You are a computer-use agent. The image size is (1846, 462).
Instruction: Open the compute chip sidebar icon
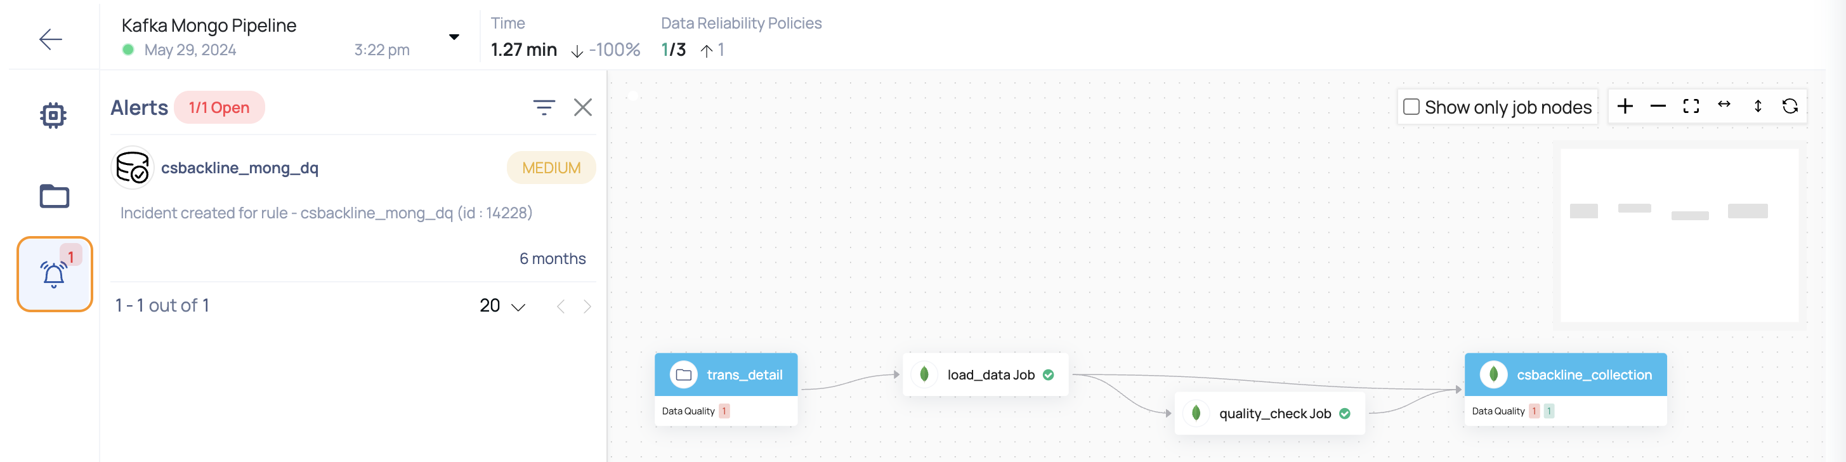pyautogui.click(x=53, y=115)
